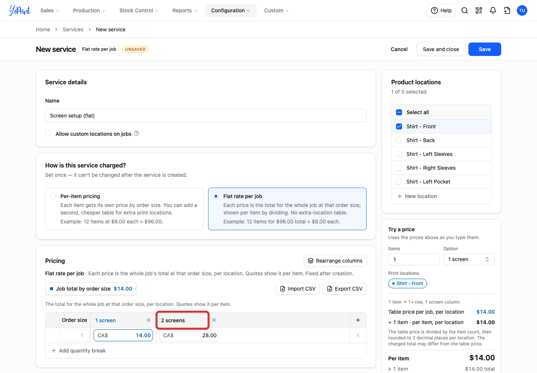
Task: Open the notifications bell
Action: pos(493,10)
